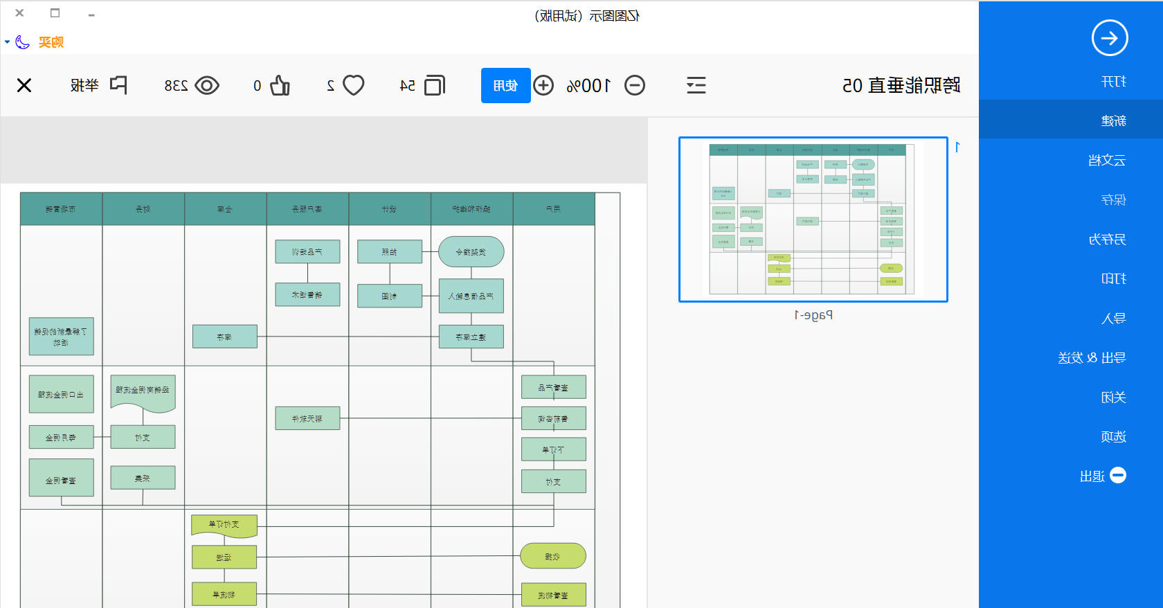
Task: Select 导入 (Import) in the sidebar
Action: point(1114,318)
